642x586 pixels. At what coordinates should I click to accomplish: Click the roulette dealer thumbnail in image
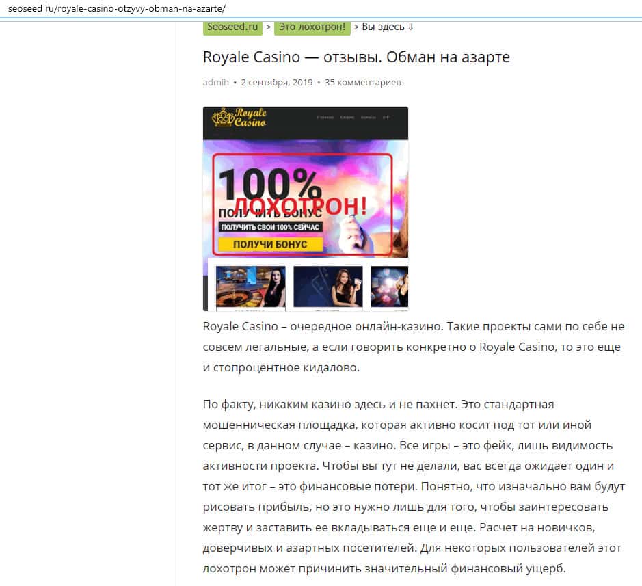pos(250,287)
